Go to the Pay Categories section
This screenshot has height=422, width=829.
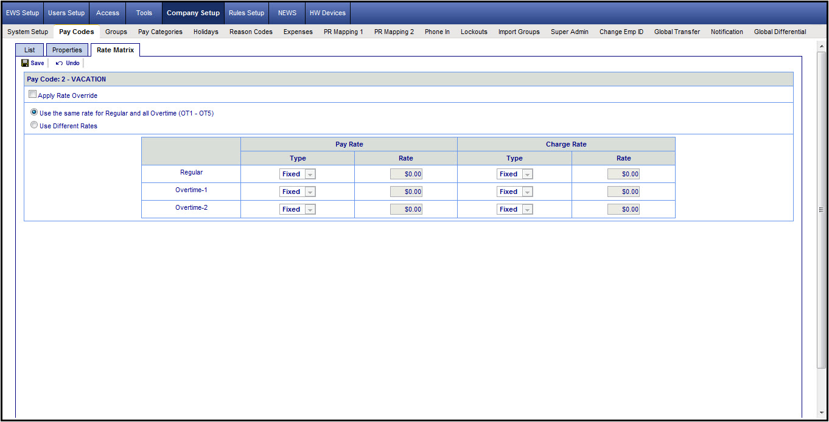[x=160, y=32]
